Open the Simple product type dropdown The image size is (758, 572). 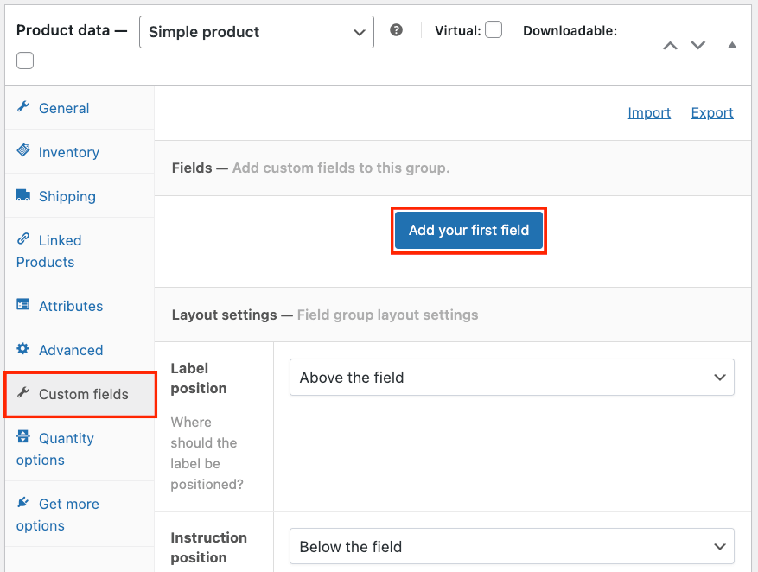coord(257,32)
